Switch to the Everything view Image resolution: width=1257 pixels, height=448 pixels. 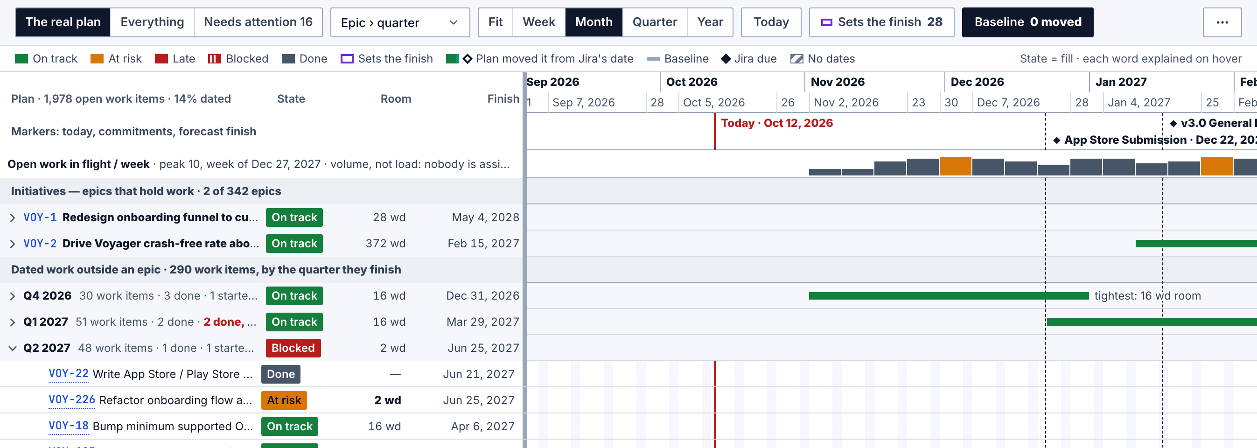pos(152,22)
